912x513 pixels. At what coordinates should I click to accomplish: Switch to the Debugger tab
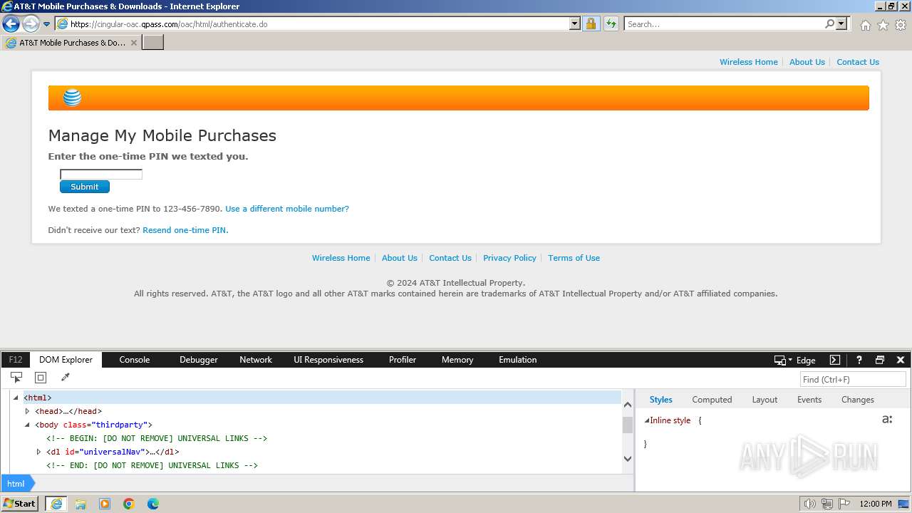point(199,360)
